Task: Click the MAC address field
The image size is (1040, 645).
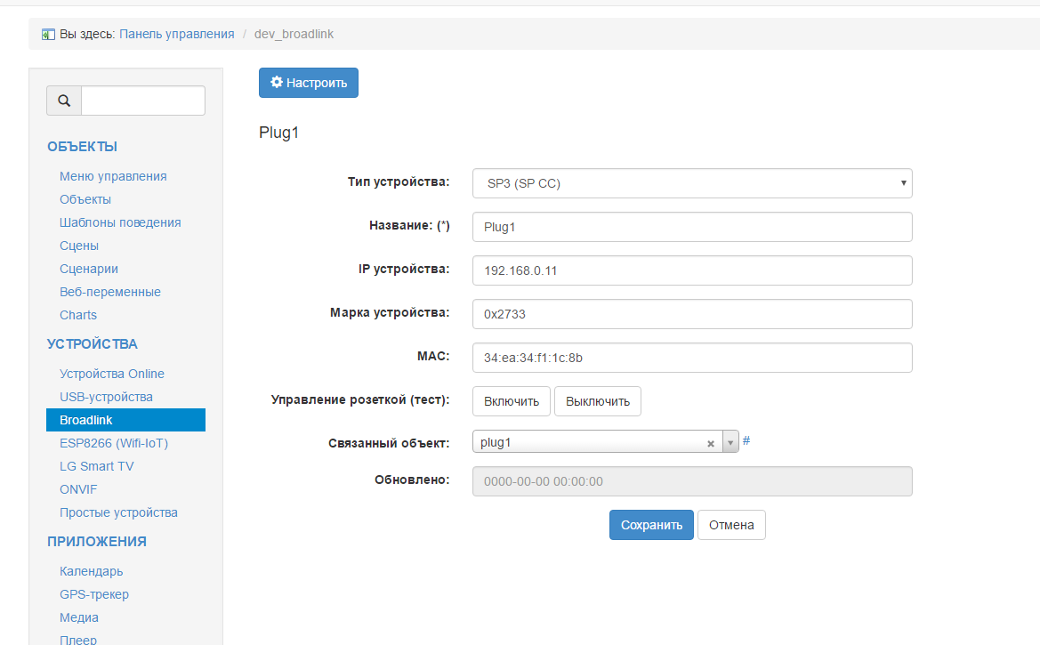Action: (x=692, y=358)
